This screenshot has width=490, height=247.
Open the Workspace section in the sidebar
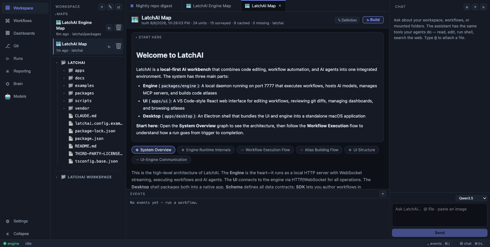[x=25, y=8]
